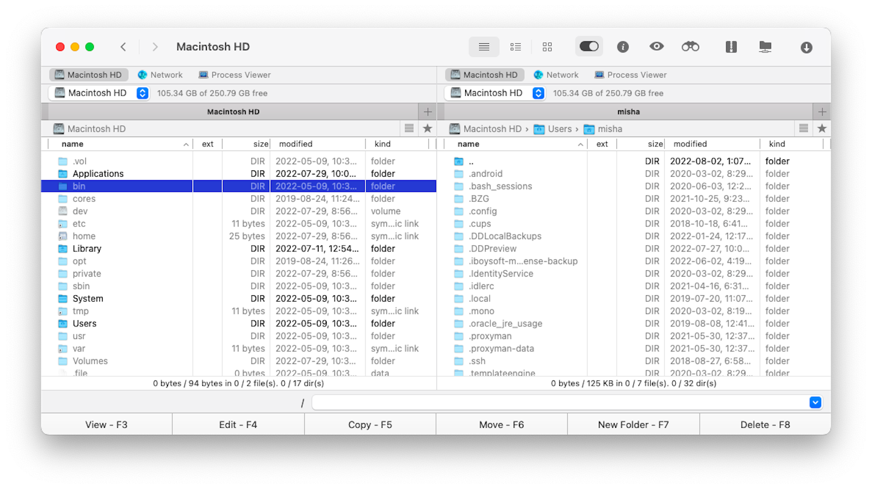This screenshot has height=489, width=872.
Task: Switch to thumbnails view with the grid icon
Action: click(x=547, y=46)
